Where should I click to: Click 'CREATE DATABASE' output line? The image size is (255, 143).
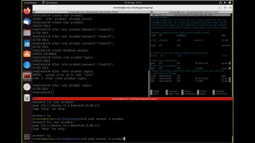point(45,54)
